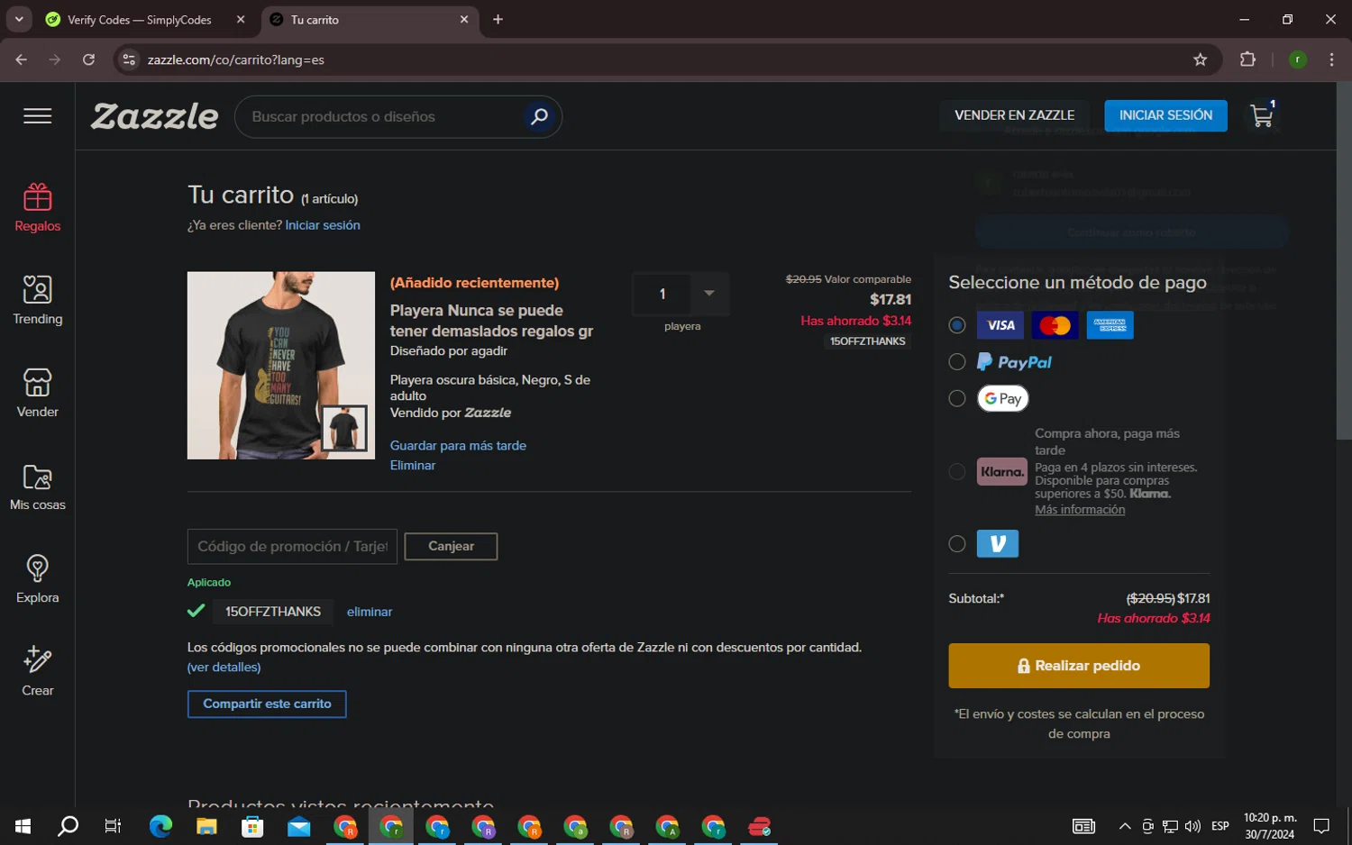The image size is (1352, 845).
Task: Click the Zazzle logo
Action: point(154,116)
